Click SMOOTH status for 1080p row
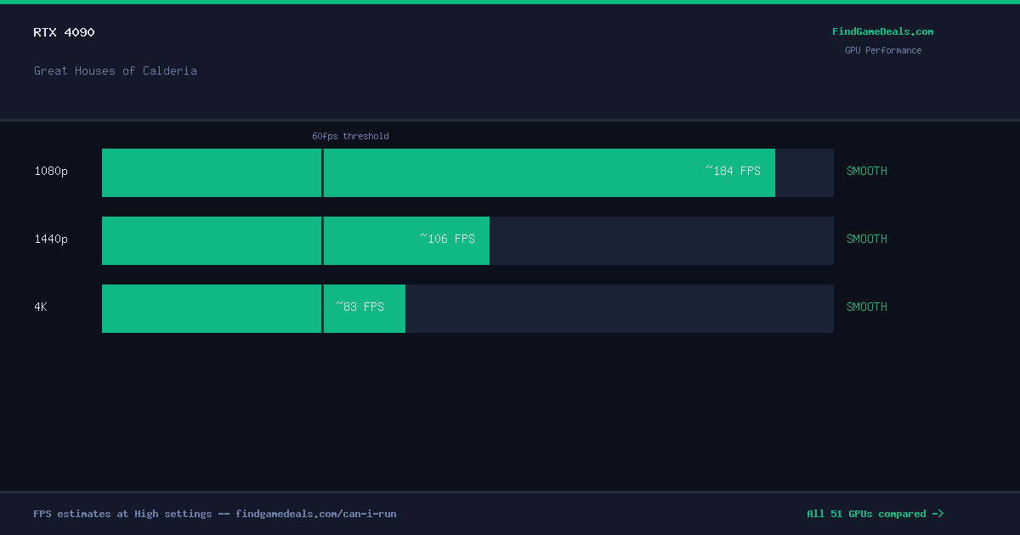This screenshot has height=535, width=1020. click(867, 171)
